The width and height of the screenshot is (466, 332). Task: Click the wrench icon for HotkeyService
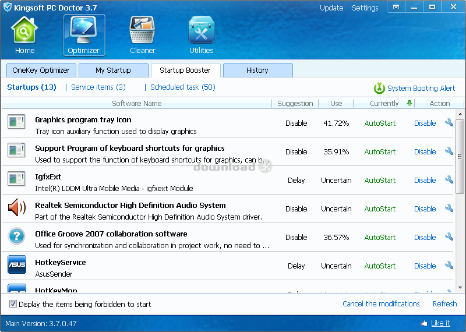click(x=449, y=265)
